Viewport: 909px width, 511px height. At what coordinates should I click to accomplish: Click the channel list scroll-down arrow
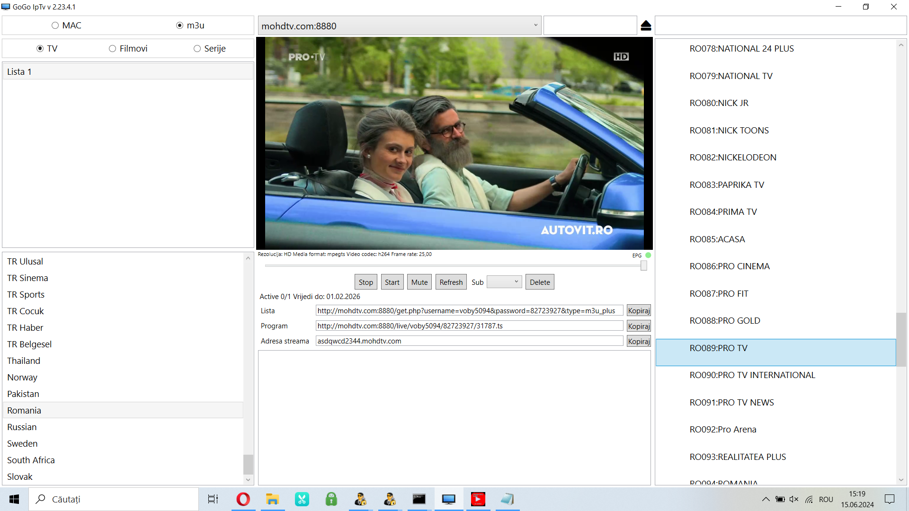[x=901, y=479]
